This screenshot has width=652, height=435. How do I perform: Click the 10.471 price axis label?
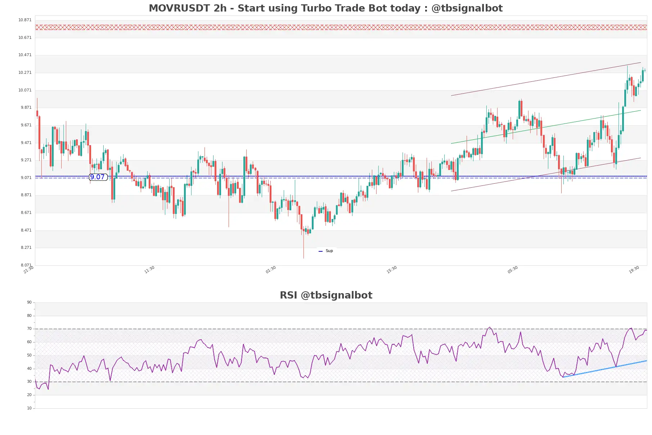(25, 55)
